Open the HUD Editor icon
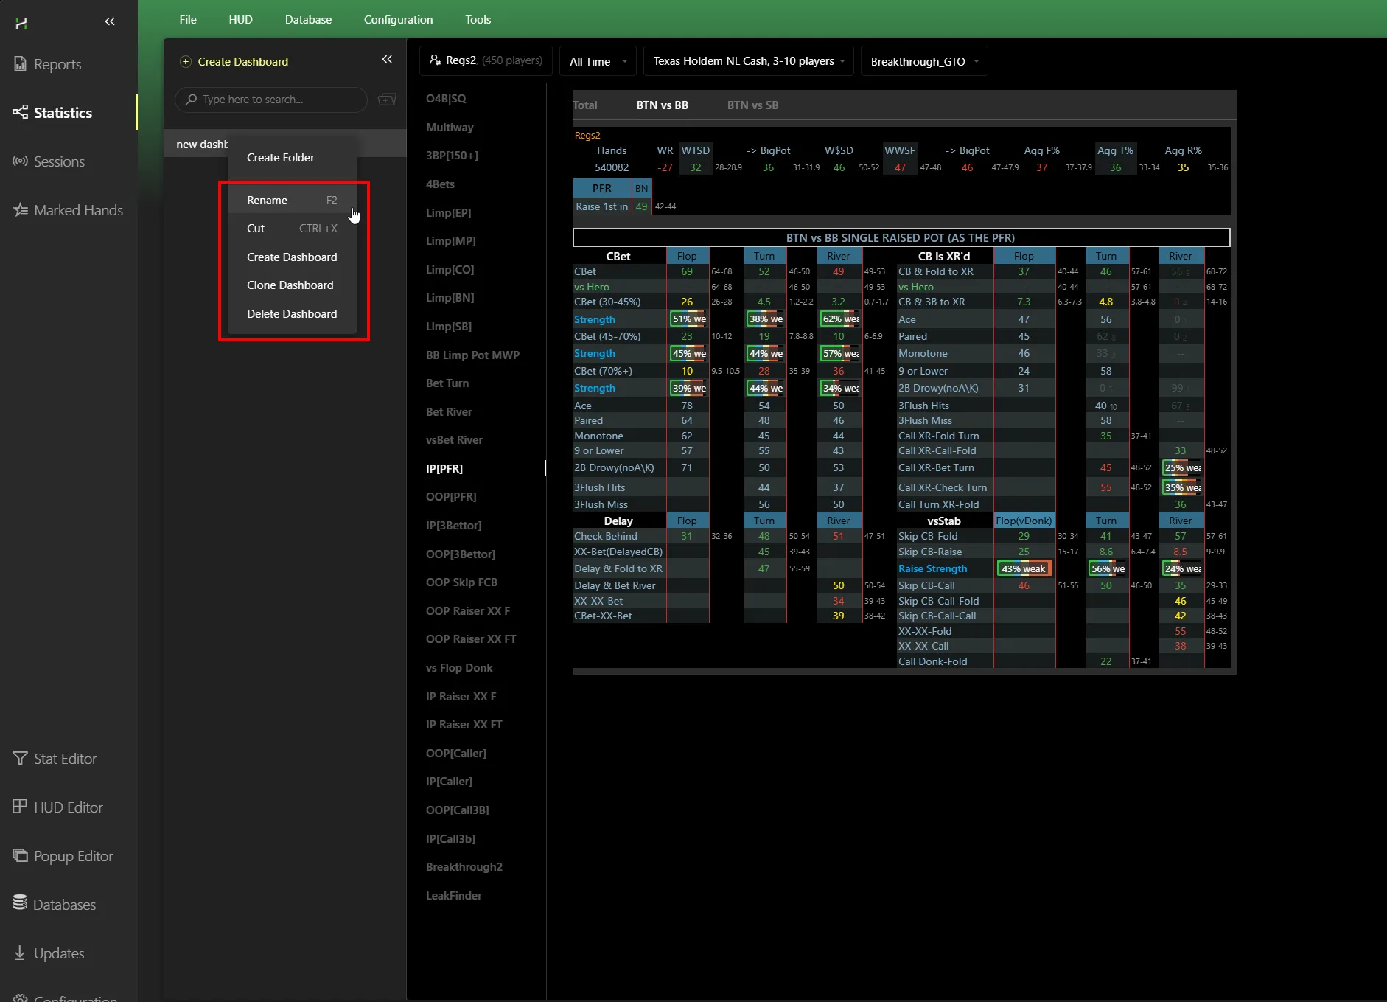Screen dimensions: 1387x1002 click(x=20, y=807)
